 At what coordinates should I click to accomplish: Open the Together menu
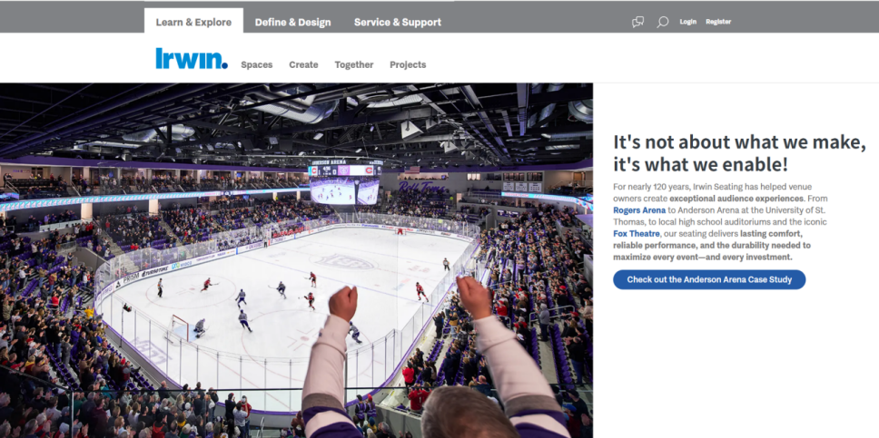click(354, 65)
